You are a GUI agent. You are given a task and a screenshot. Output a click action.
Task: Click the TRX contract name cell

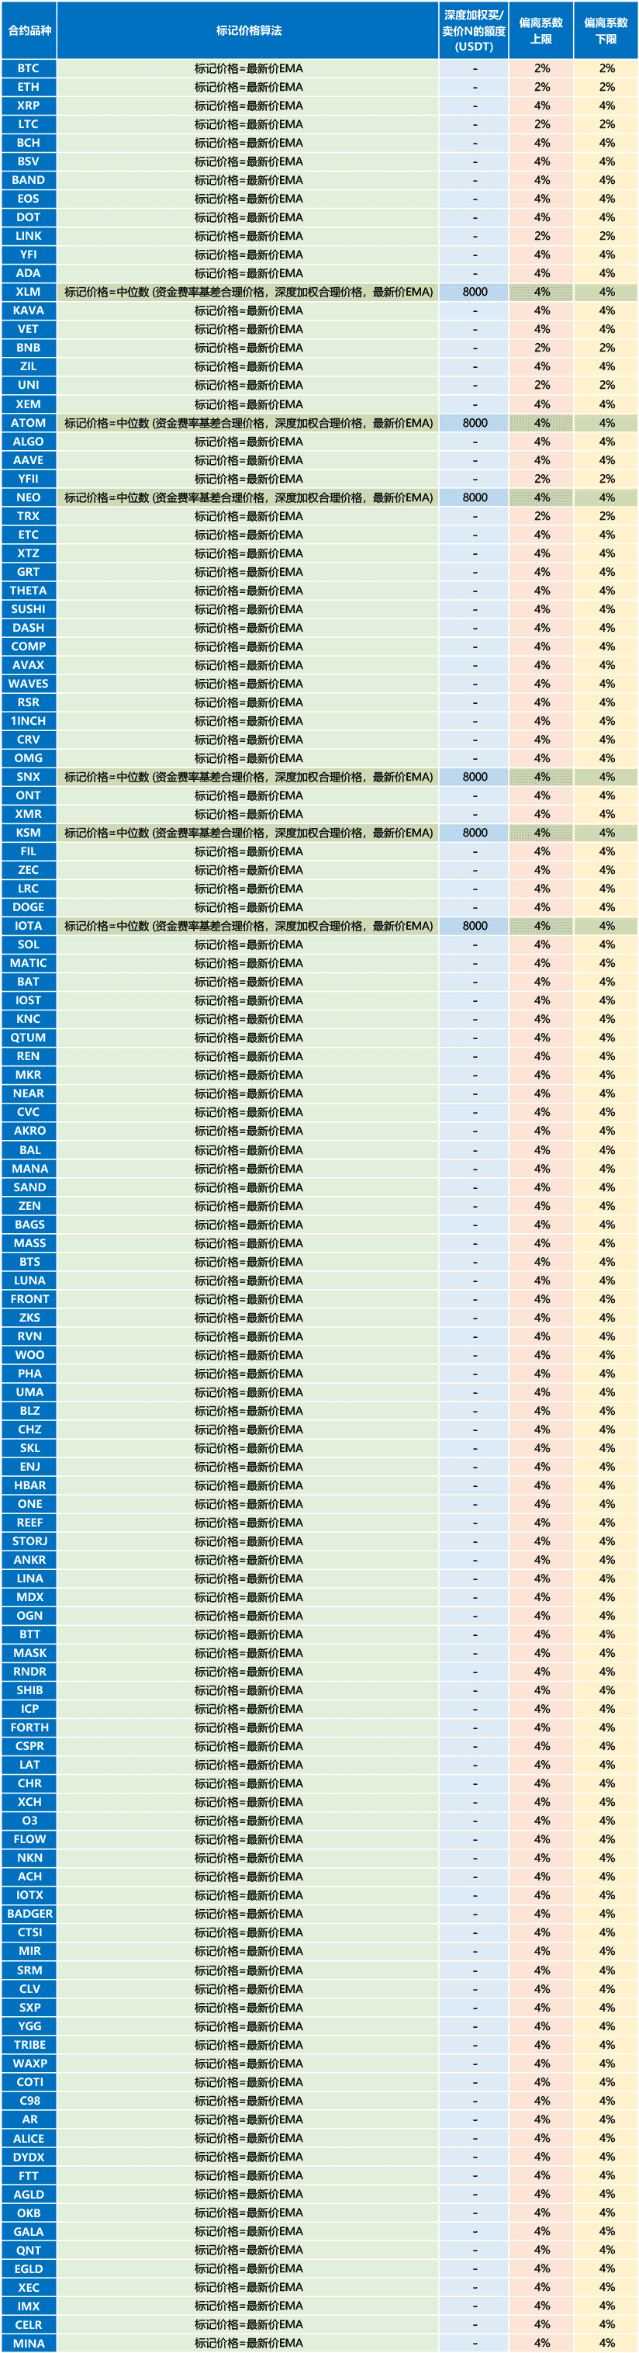(28, 516)
